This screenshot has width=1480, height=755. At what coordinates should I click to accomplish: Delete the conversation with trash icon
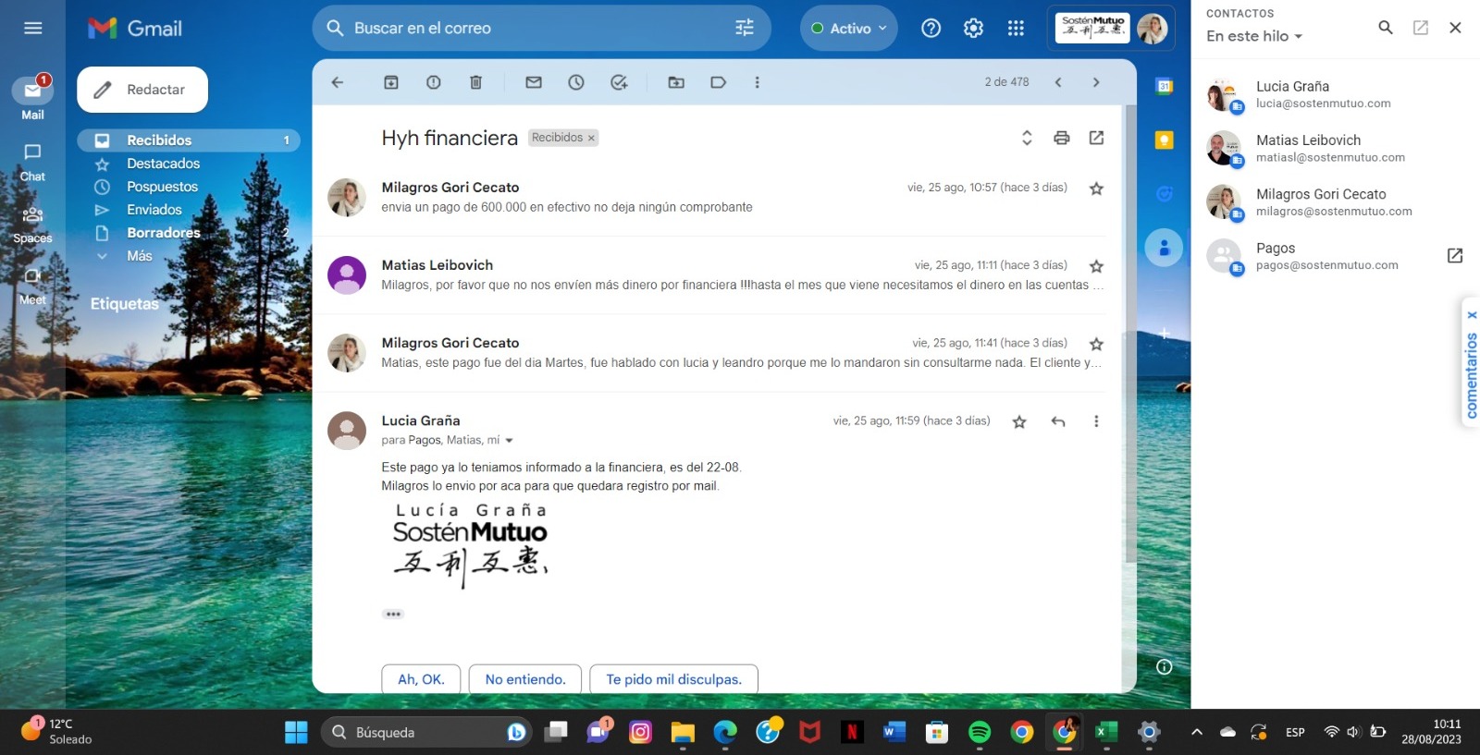pyautogui.click(x=475, y=82)
